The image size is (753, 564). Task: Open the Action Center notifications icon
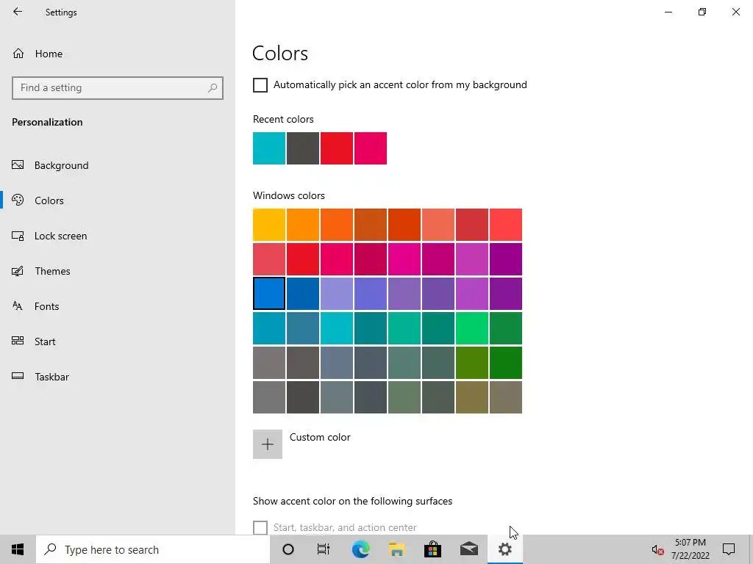point(729,549)
